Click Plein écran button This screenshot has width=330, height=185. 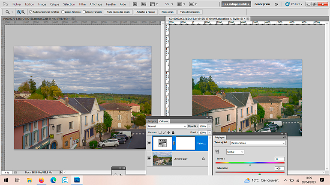[168, 12]
